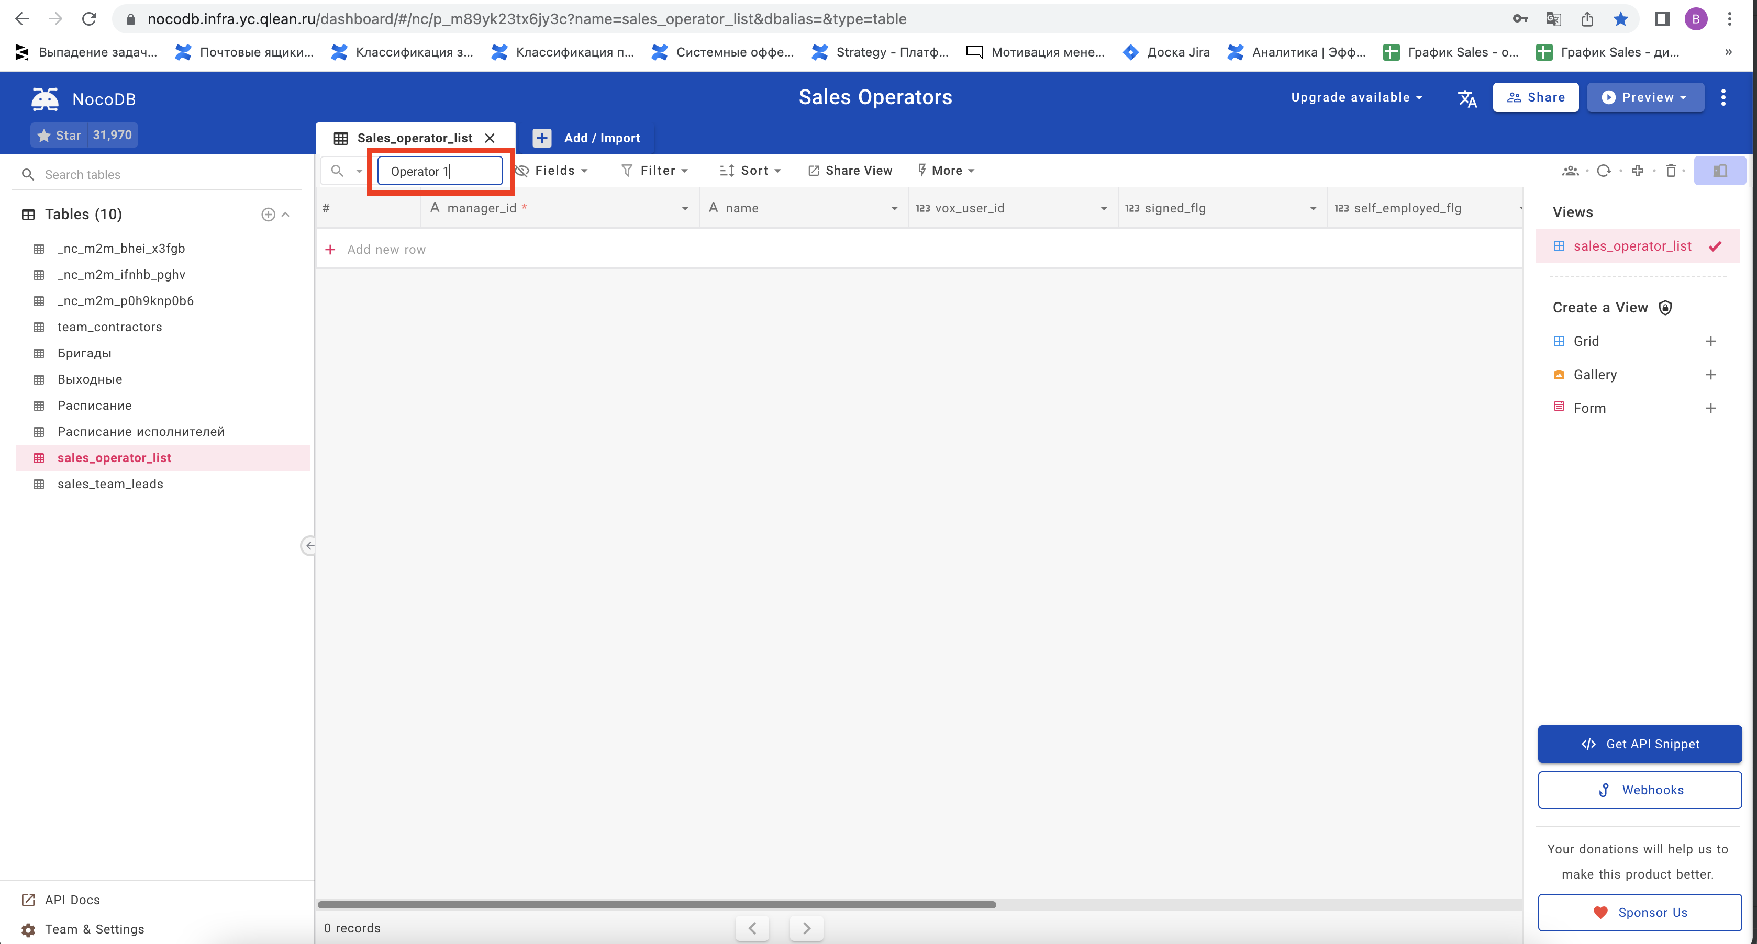1757x944 pixels.
Task: Click the reload data icon
Action: pos(1604,171)
